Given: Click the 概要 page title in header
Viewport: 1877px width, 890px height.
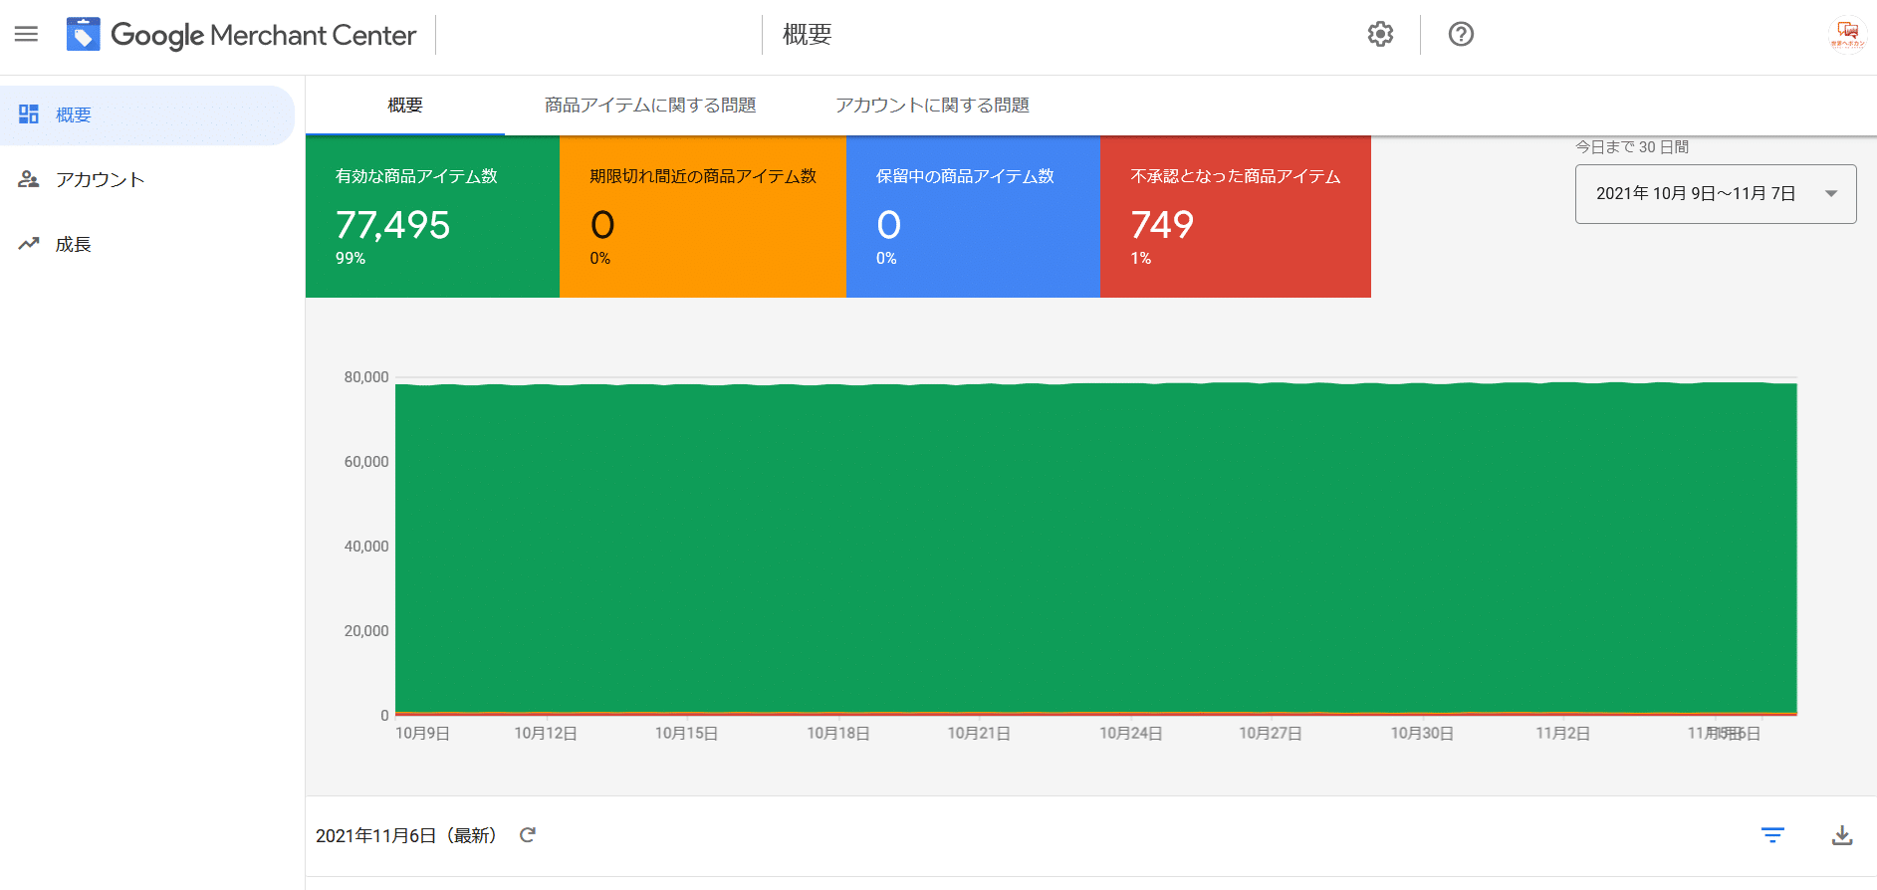Looking at the screenshot, I should click(x=807, y=35).
